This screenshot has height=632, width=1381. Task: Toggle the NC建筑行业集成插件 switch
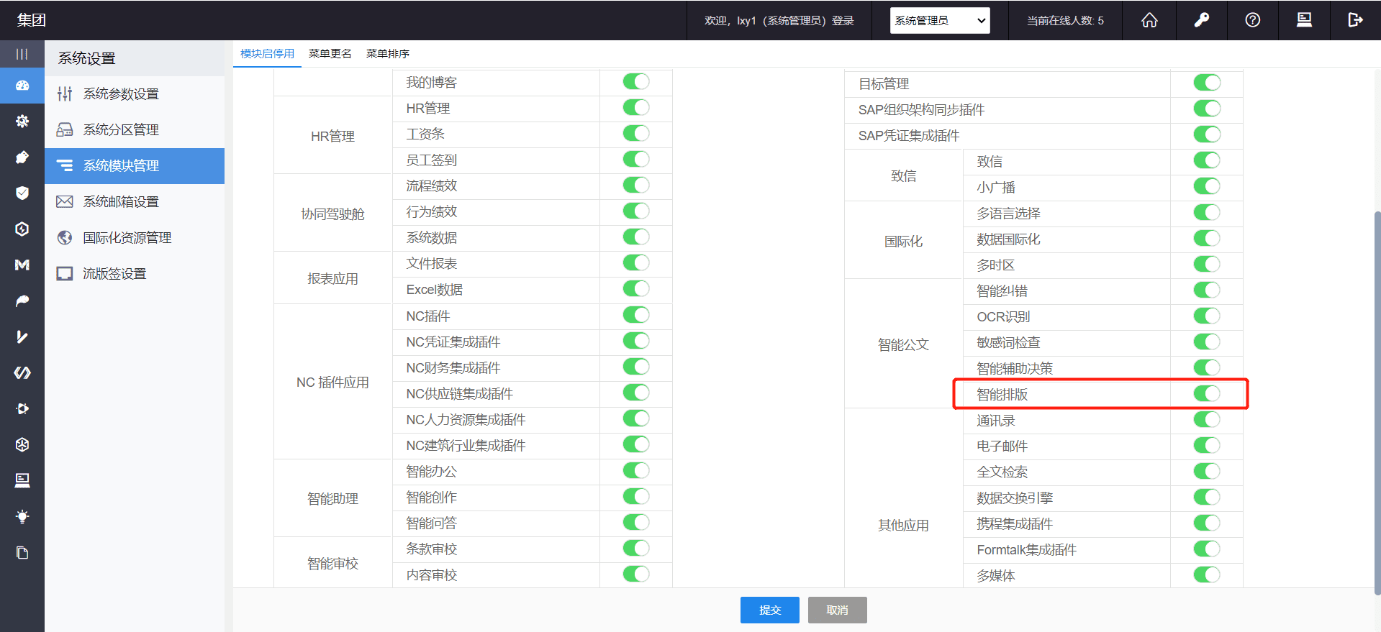636,445
